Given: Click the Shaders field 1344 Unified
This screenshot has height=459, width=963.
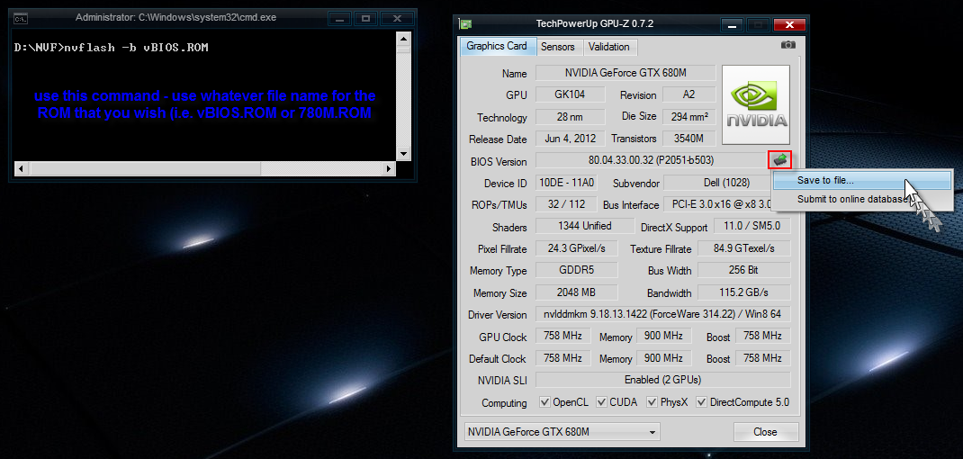Looking at the screenshot, I should point(585,226).
